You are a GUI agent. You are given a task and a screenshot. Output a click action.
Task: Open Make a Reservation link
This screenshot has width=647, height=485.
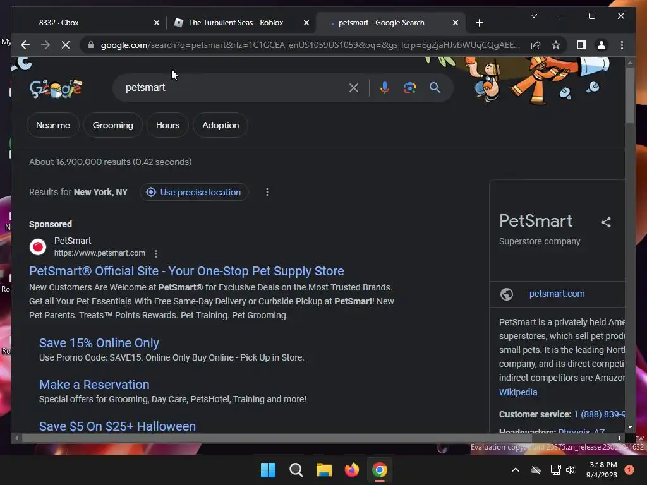[x=94, y=385]
